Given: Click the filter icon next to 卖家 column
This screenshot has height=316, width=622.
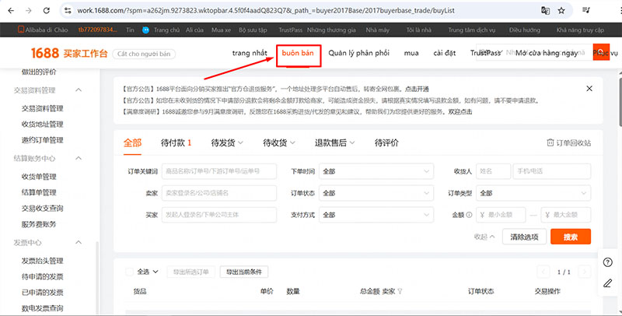Looking at the screenshot, I should 400,292.
